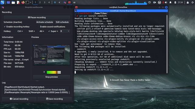Image resolution: width=195 pixels, height=109 pixels.
Task: Toggle the Shift + hotkey checkbox
Action: click(x=30, y=31)
